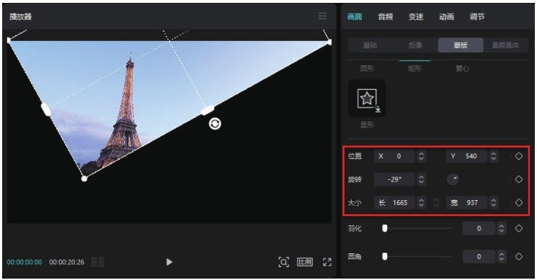Open the 抠像 cutout sub-tab

(x=415, y=45)
